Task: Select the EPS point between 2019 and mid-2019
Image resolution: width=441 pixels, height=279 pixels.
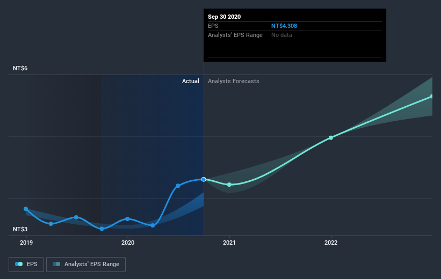Action: pos(51,224)
